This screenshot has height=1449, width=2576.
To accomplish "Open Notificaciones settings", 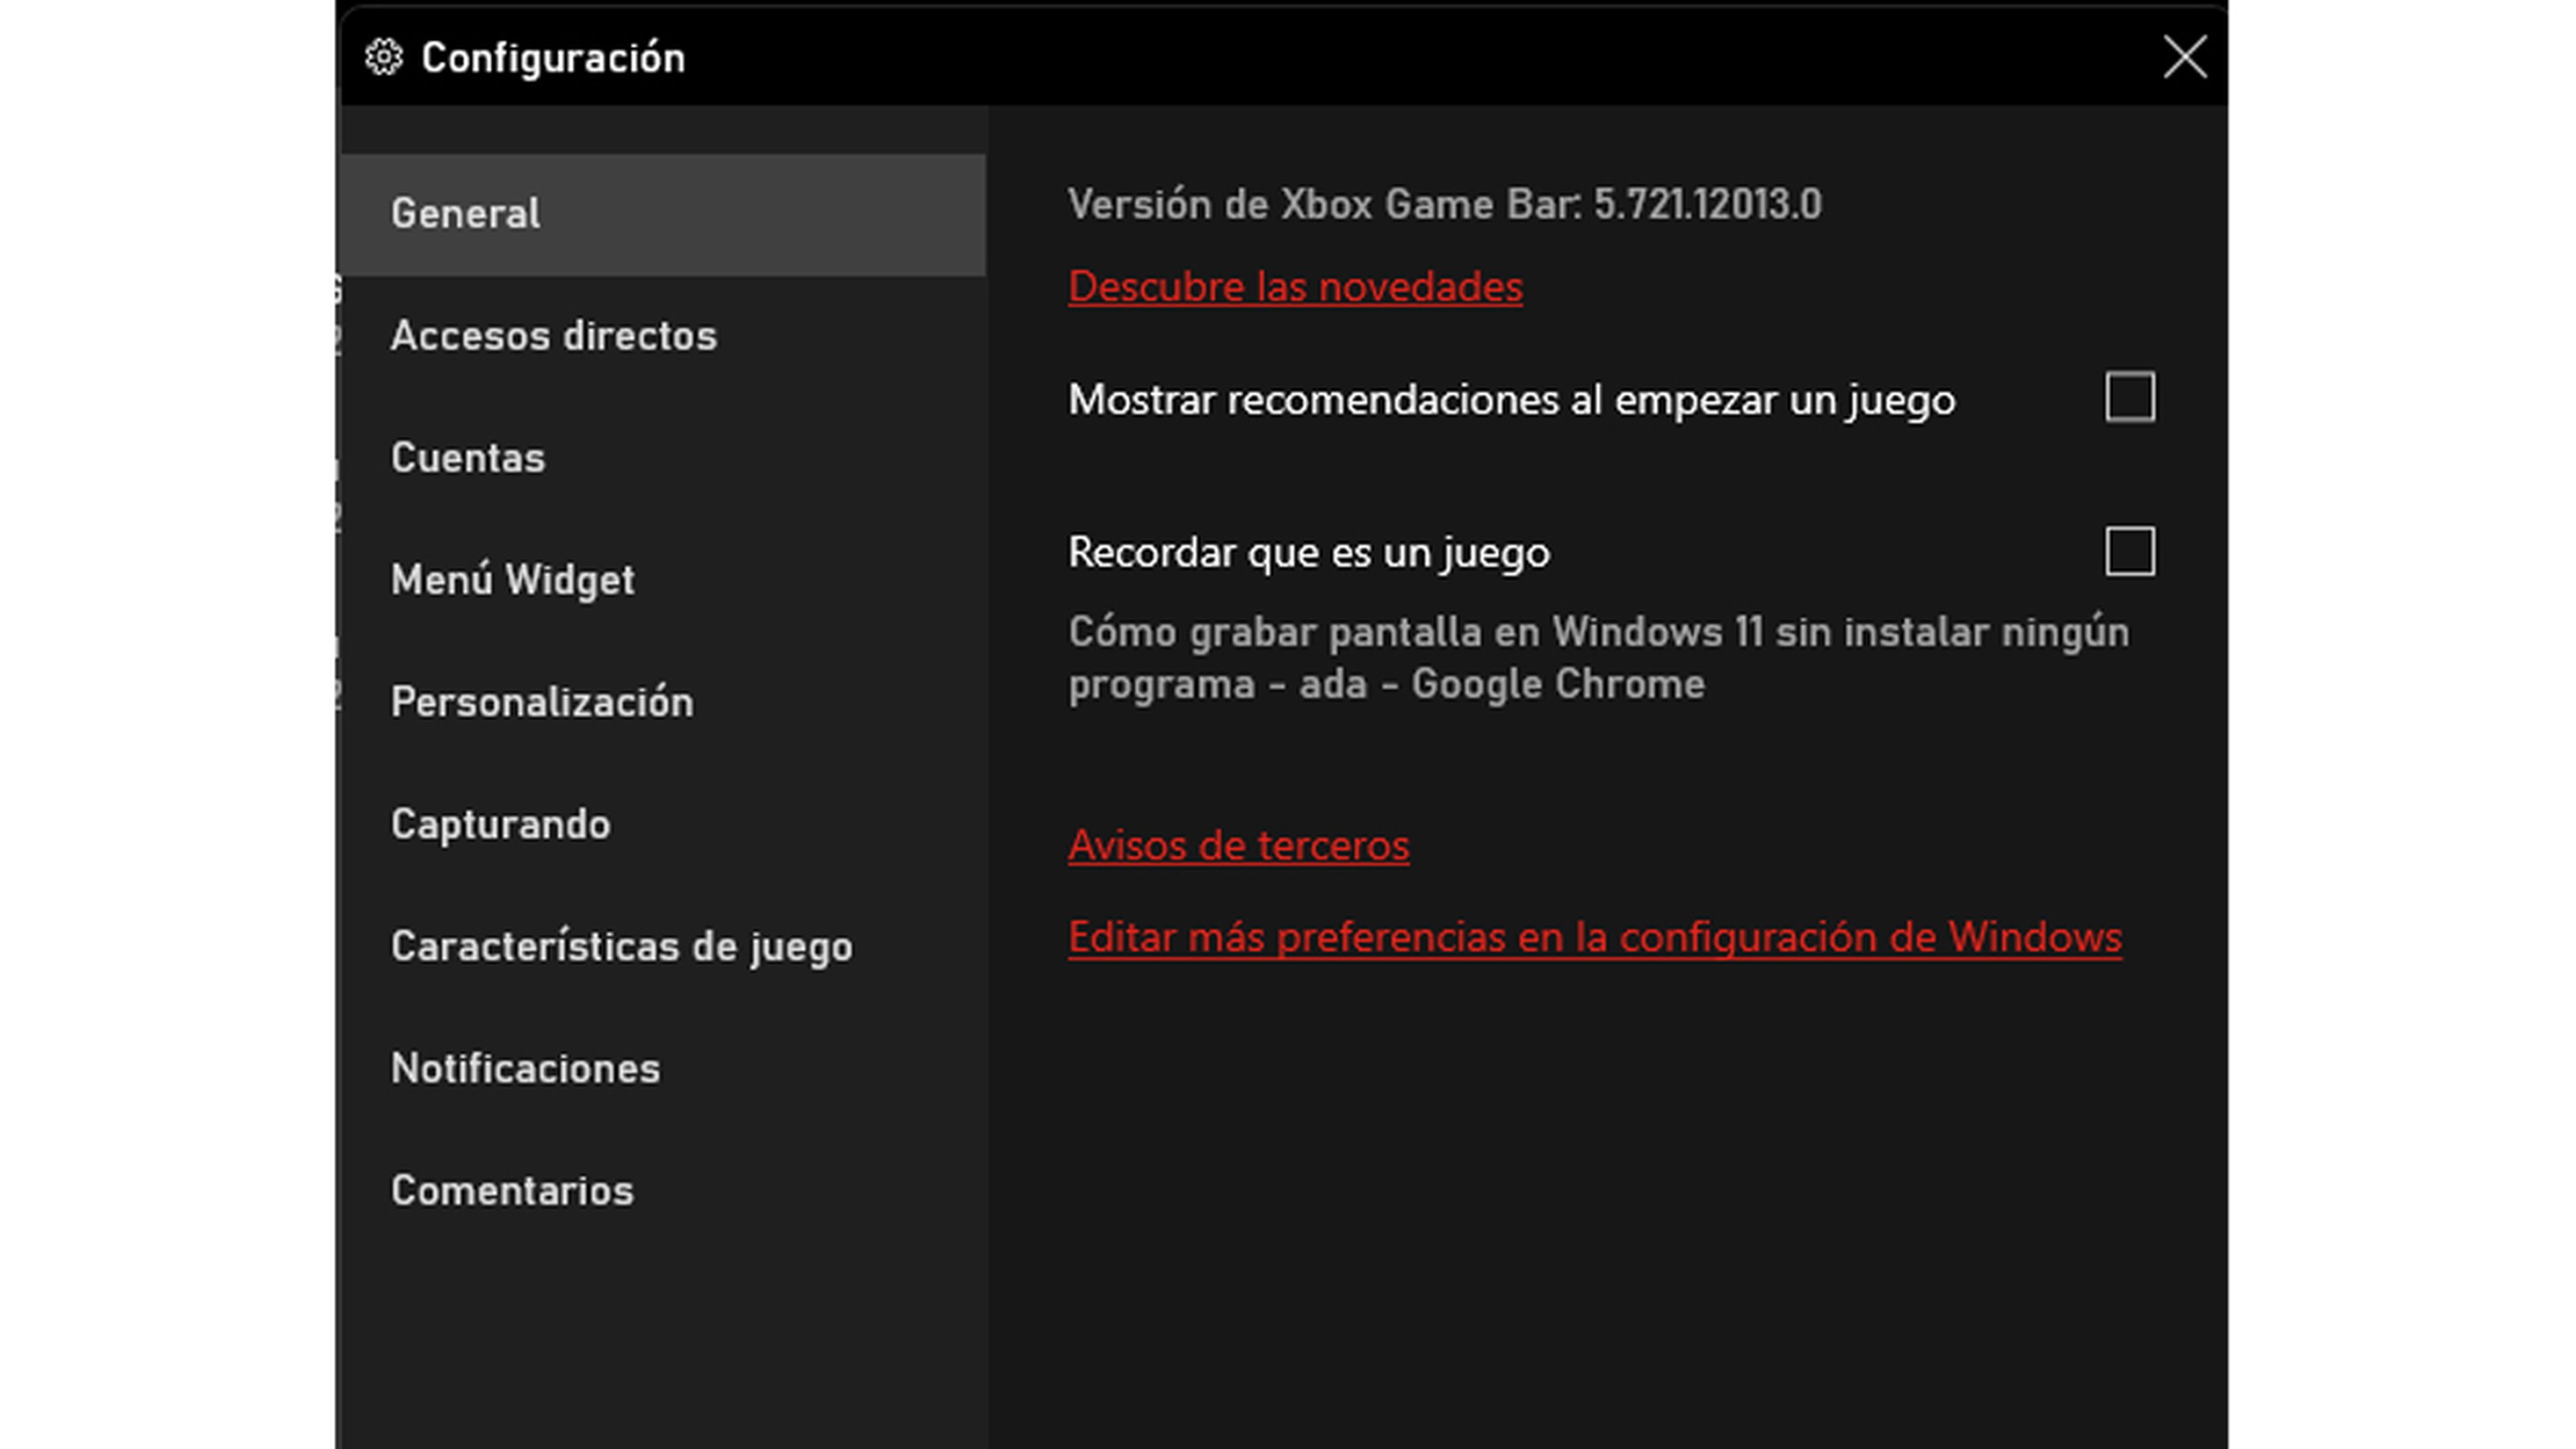I will click(x=662, y=1068).
